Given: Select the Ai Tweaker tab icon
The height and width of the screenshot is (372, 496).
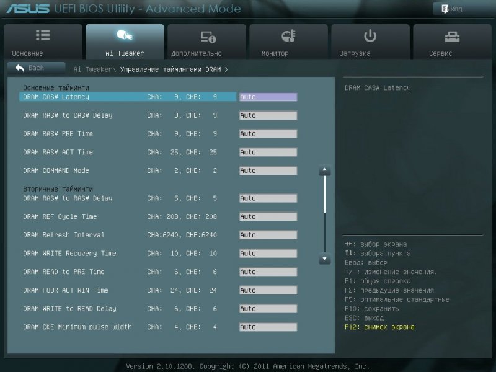Looking at the screenshot, I should pyautogui.click(x=125, y=36).
